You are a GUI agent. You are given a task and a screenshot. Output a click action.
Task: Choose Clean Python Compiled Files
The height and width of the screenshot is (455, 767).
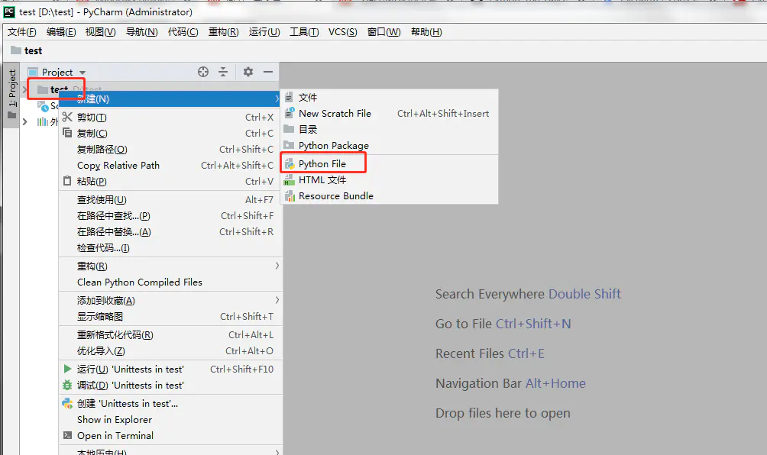[x=170, y=282]
